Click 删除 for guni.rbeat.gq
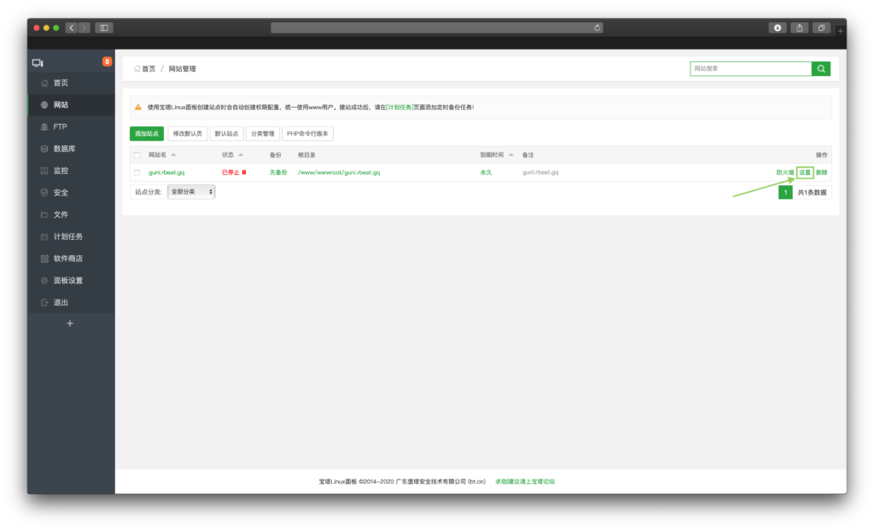This screenshot has height=530, width=874. coord(822,172)
